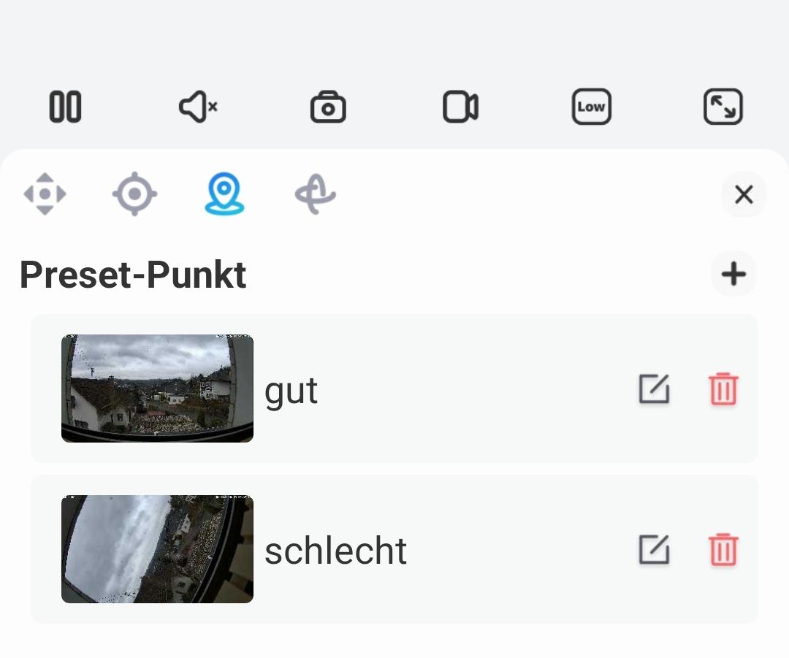Add a new Preset-Punkt with plus button
Image resolution: width=789 pixels, height=658 pixels.
tap(733, 274)
